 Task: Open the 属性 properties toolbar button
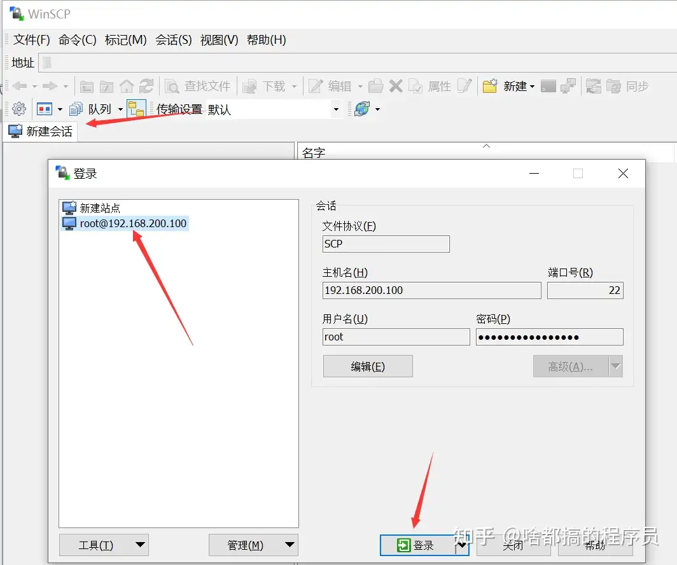click(430, 87)
